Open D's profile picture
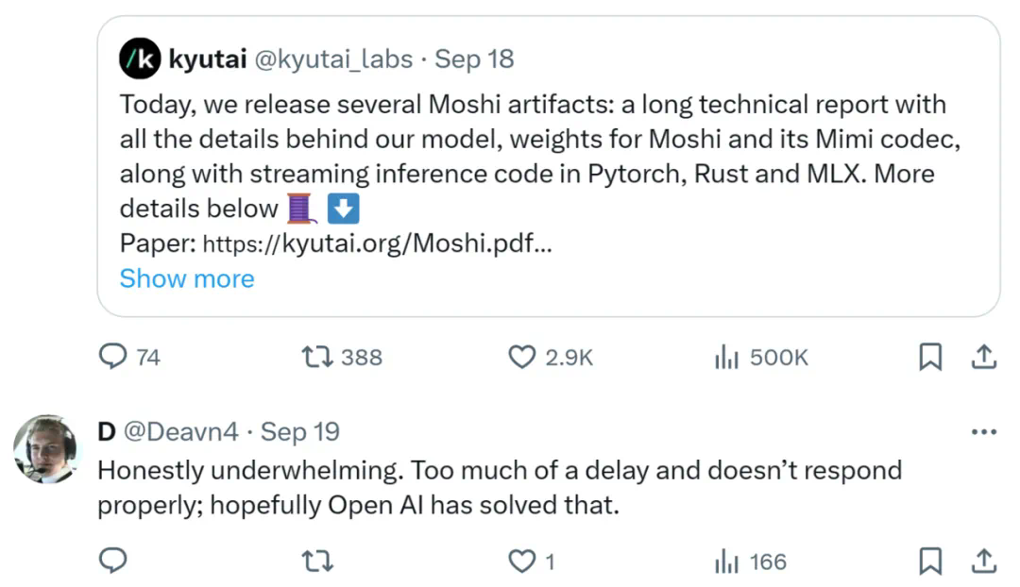Image resolution: width=1020 pixels, height=587 pixels. [x=46, y=448]
